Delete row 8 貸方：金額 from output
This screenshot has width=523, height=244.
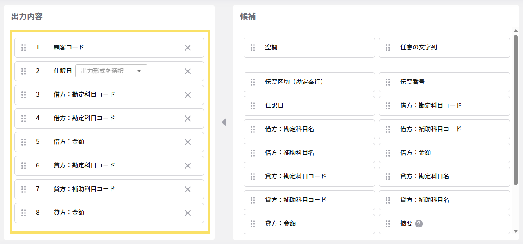click(187, 213)
